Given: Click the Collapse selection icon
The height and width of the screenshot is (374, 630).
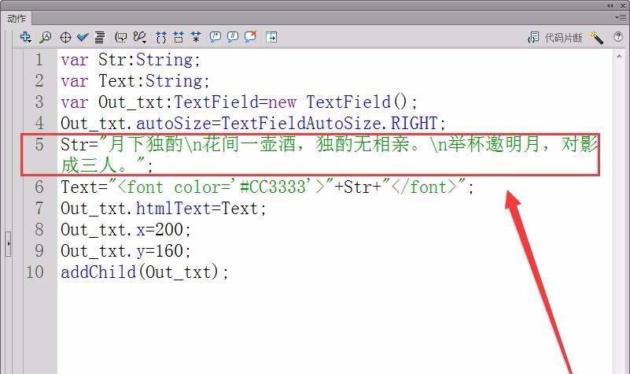Looking at the screenshot, I should coord(179,38).
